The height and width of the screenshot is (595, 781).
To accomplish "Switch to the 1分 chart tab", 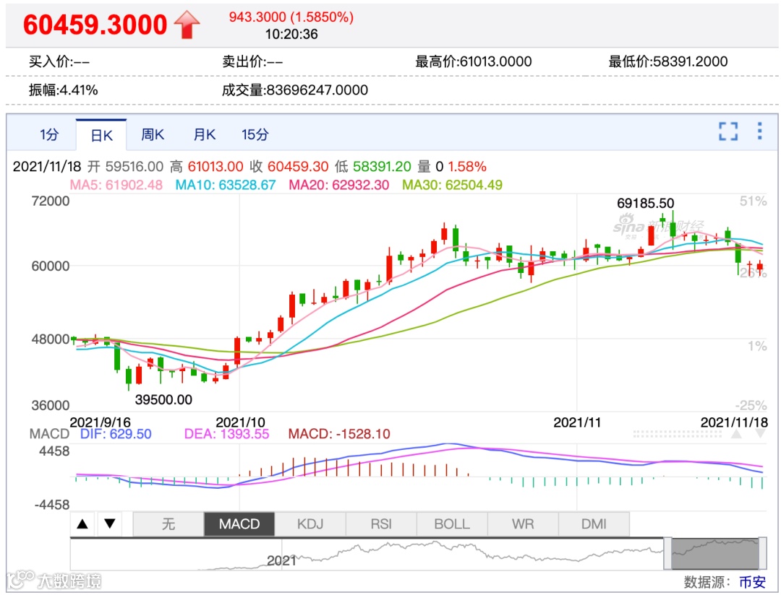I will pyautogui.click(x=49, y=135).
